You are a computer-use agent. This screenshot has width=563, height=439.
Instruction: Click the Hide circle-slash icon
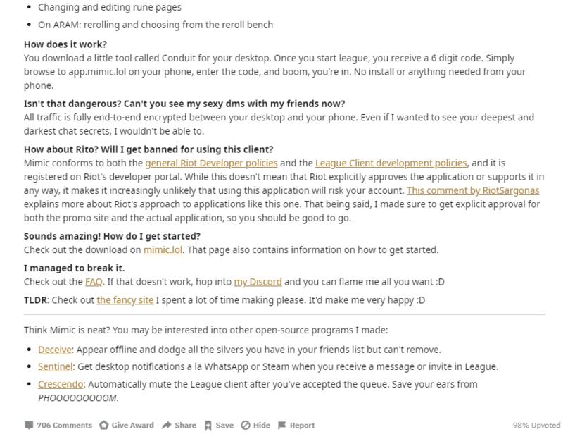click(246, 425)
